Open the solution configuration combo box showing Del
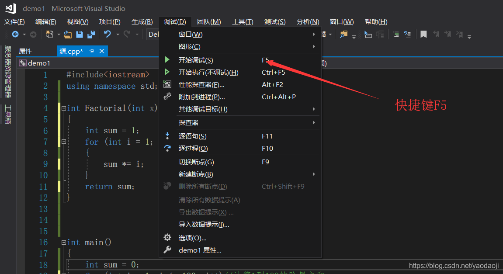 [x=153, y=35]
